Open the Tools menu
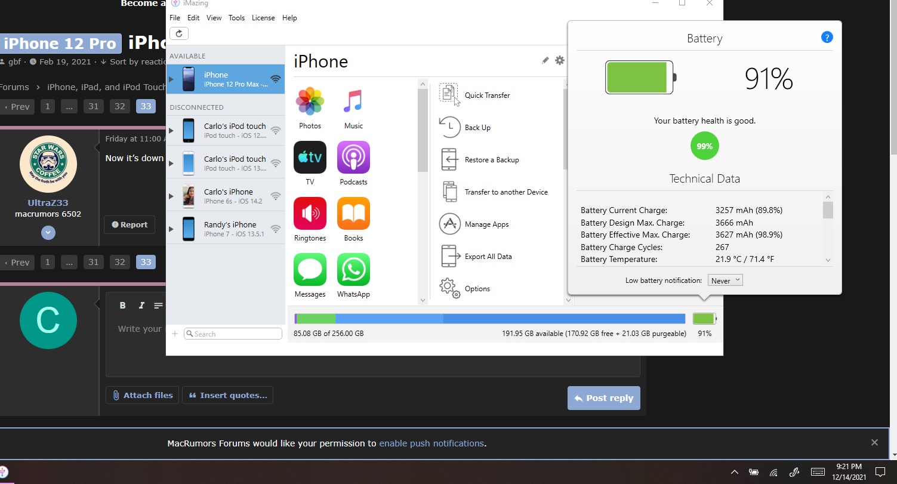 tap(236, 18)
